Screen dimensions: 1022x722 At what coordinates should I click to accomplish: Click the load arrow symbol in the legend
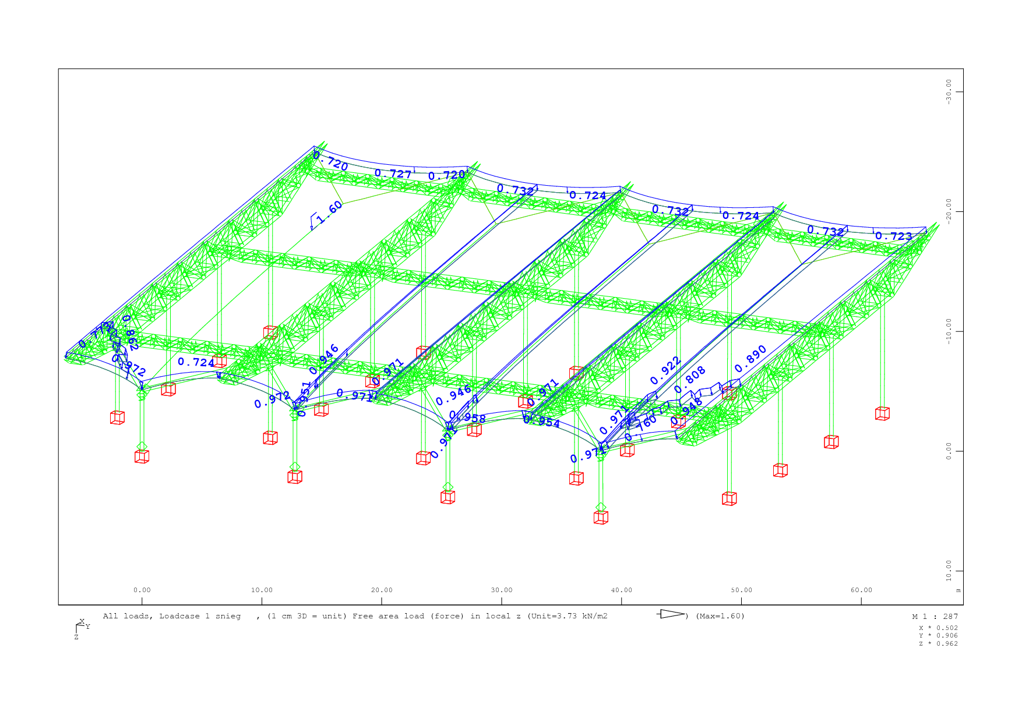(x=671, y=614)
